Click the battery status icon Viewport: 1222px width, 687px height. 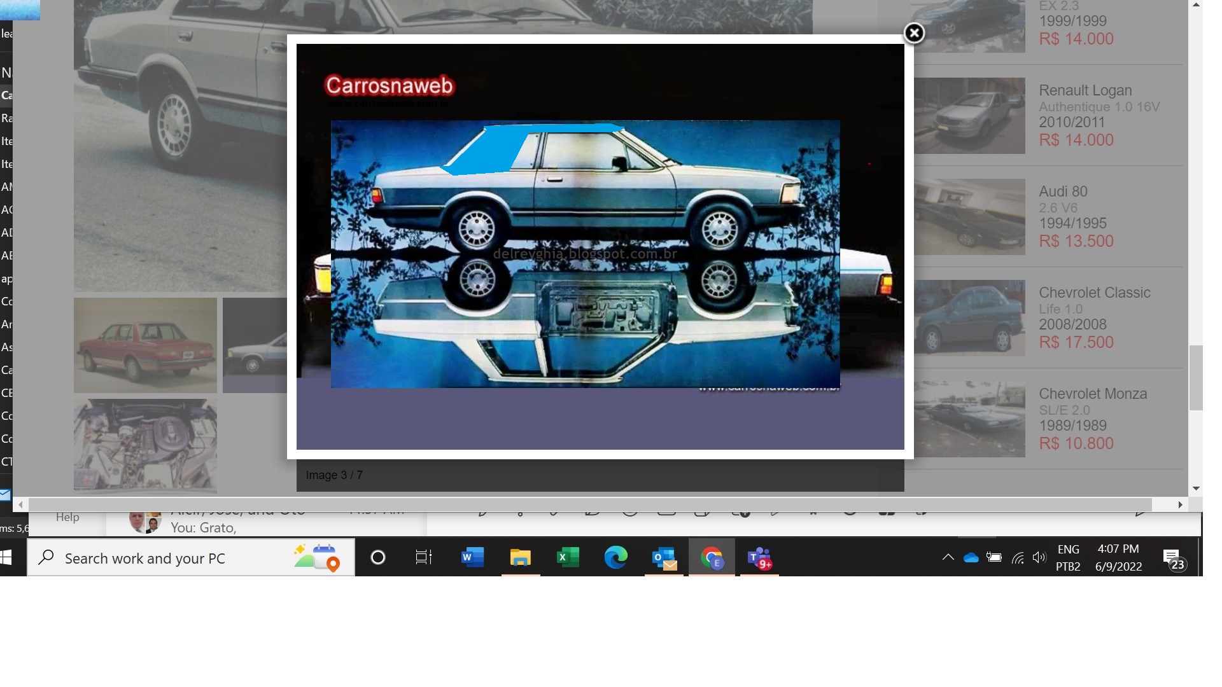pos(994,558)
